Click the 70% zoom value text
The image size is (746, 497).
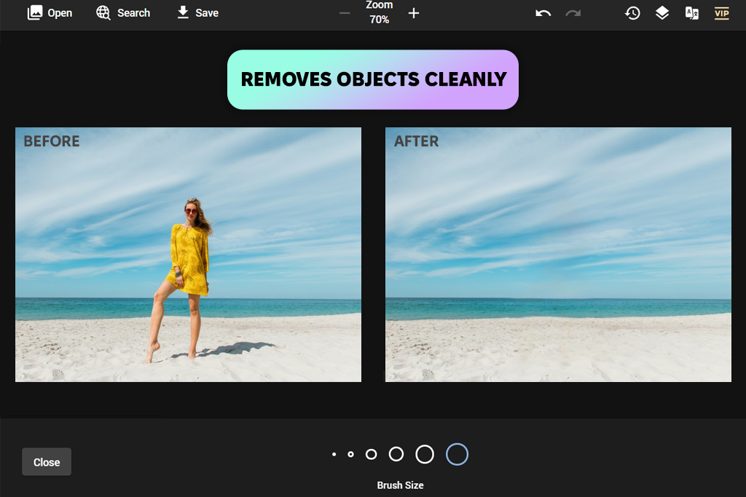pos(379,20)
